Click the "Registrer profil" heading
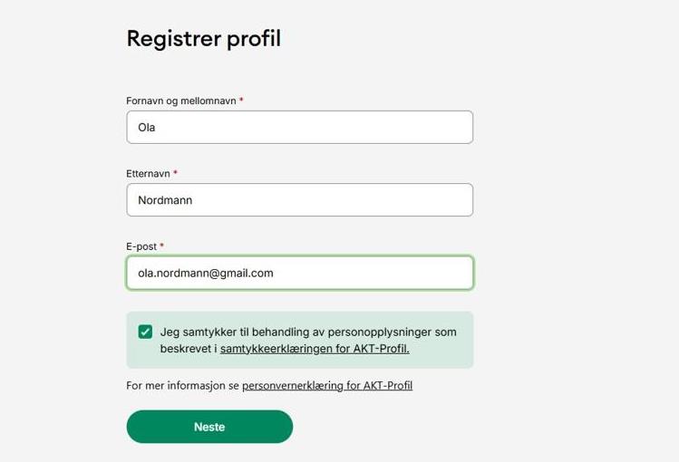The width and height of the screenshot is (679, 462). (x=203, y=39)
